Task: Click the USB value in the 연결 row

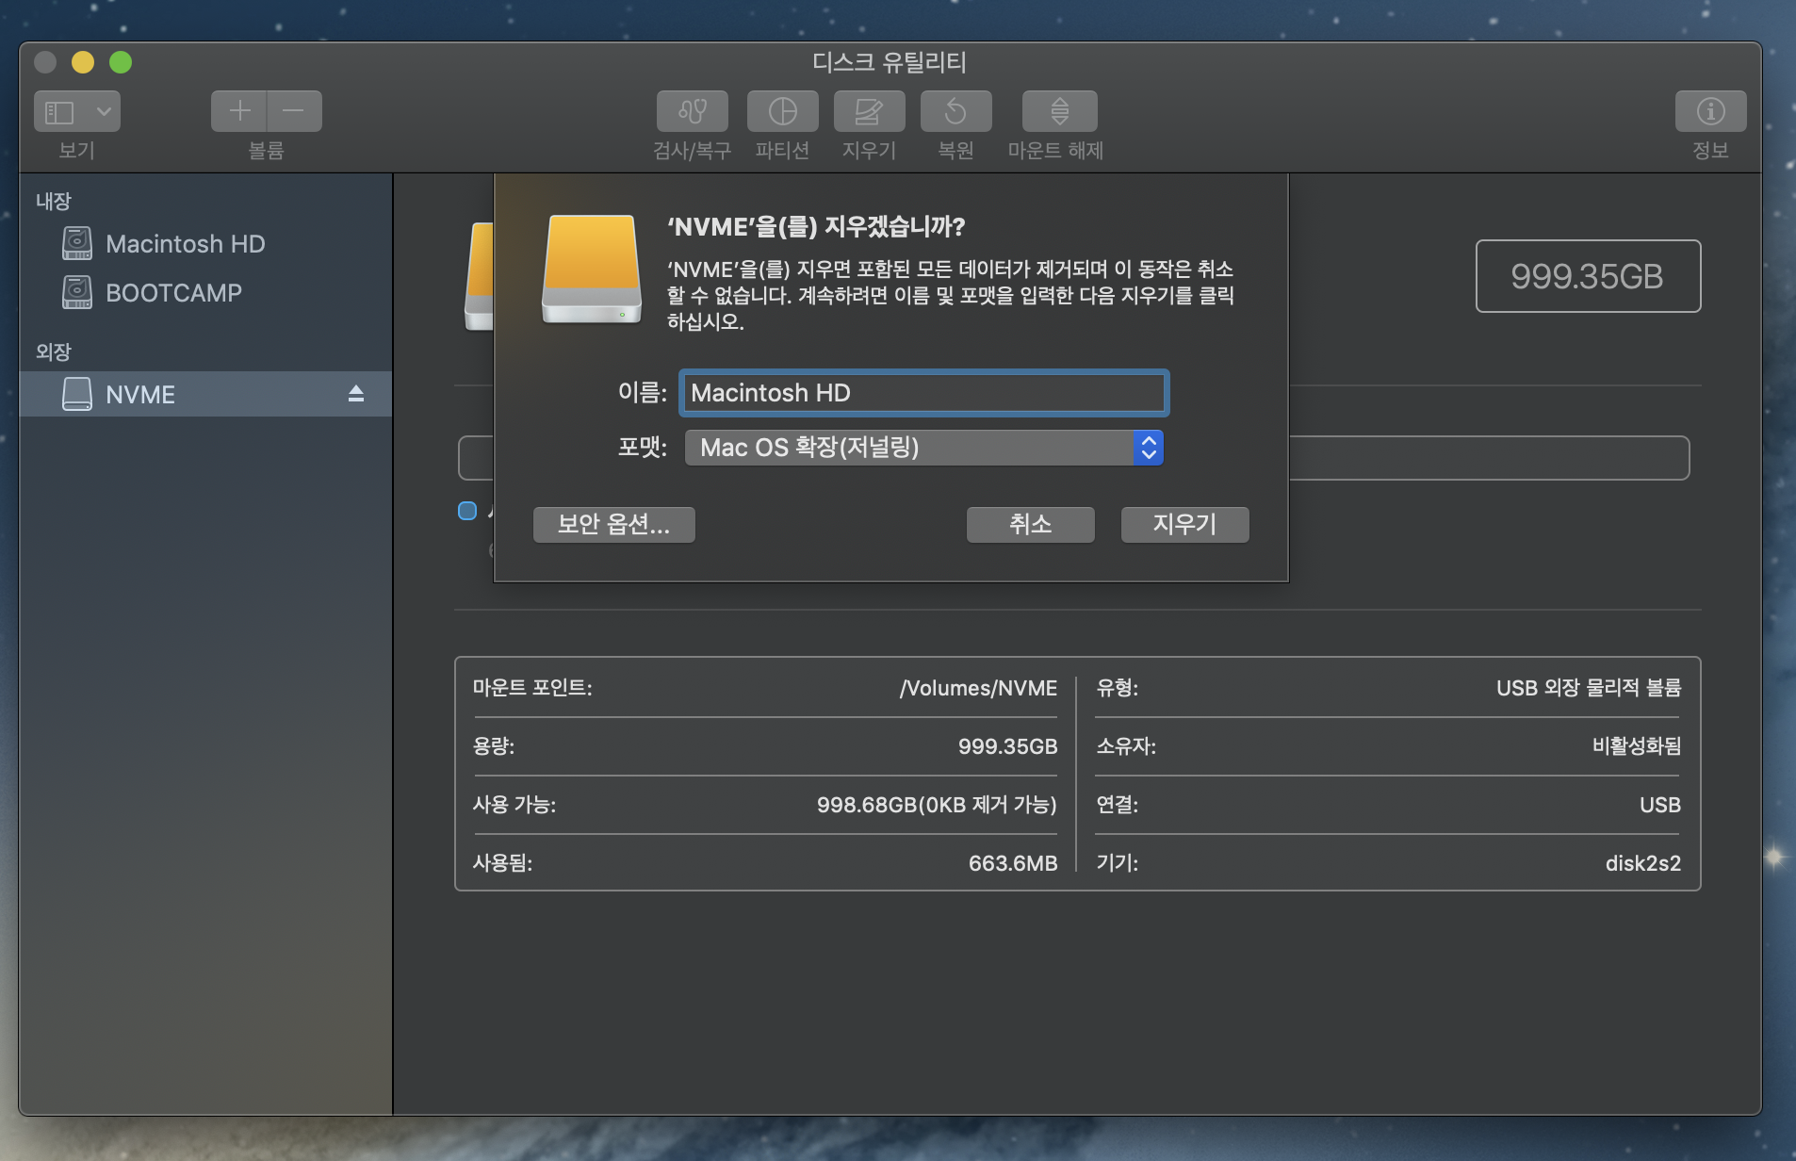Action: click(x=1660, y=805)
